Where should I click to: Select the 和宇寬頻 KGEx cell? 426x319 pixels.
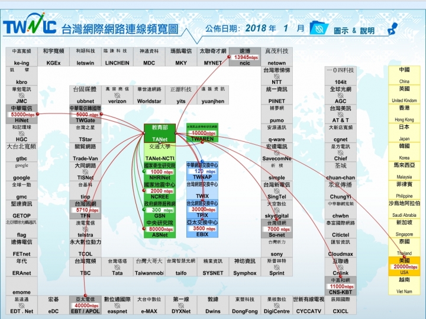point(53,57)
